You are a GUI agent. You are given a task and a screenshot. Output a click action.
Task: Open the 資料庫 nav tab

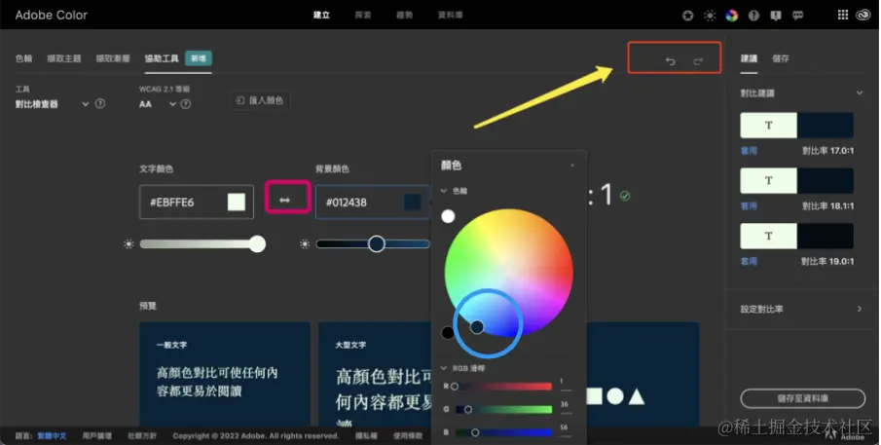(x=450, y=16)
